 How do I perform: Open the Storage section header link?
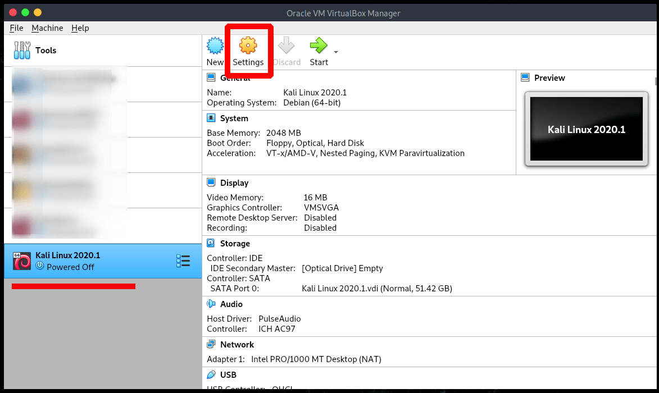235,244
